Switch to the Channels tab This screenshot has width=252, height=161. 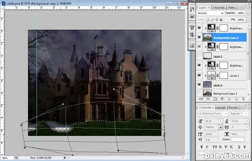point(219,8)
